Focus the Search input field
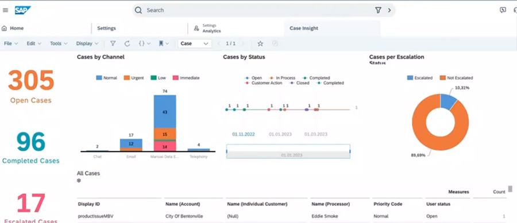517x223 pixels. click(257, 10)
